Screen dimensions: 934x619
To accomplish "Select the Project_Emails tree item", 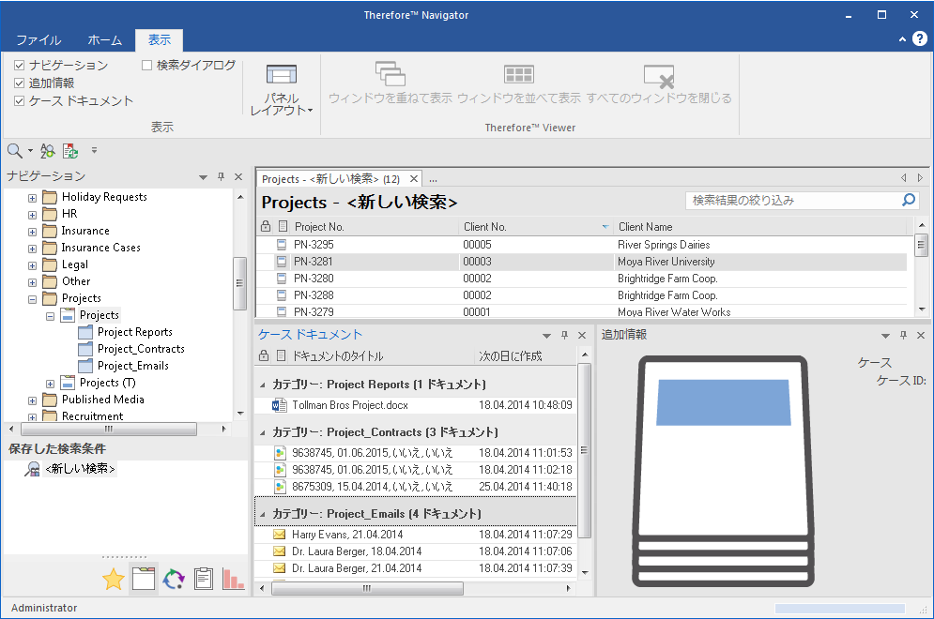I will click(x=133, y=366).
